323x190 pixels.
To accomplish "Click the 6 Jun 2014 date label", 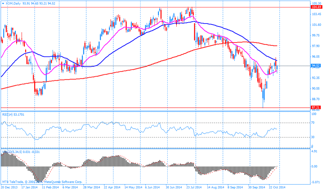I will (152, 187).
